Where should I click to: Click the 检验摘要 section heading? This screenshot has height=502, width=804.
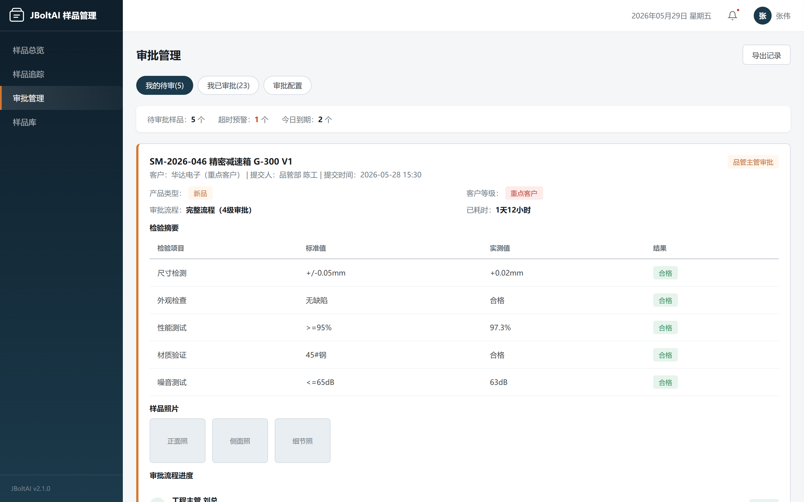(164, 228)
